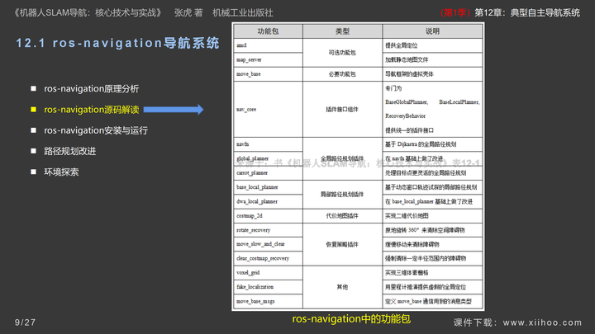Click the '9/27' page number
The width and height of the screenshot is (595, 334).
pos(25,322)
